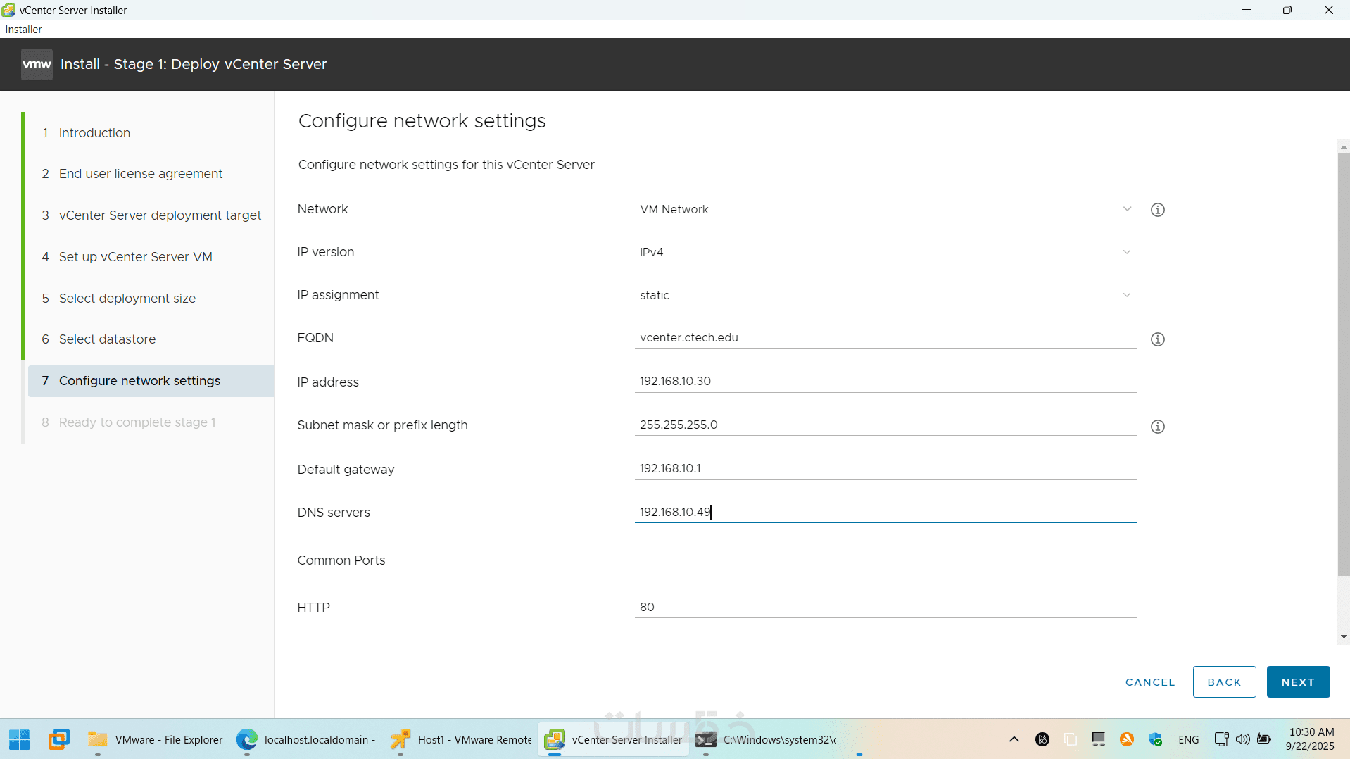Open the Windows Start menu
1350x759 pixels.
[20, 739]
